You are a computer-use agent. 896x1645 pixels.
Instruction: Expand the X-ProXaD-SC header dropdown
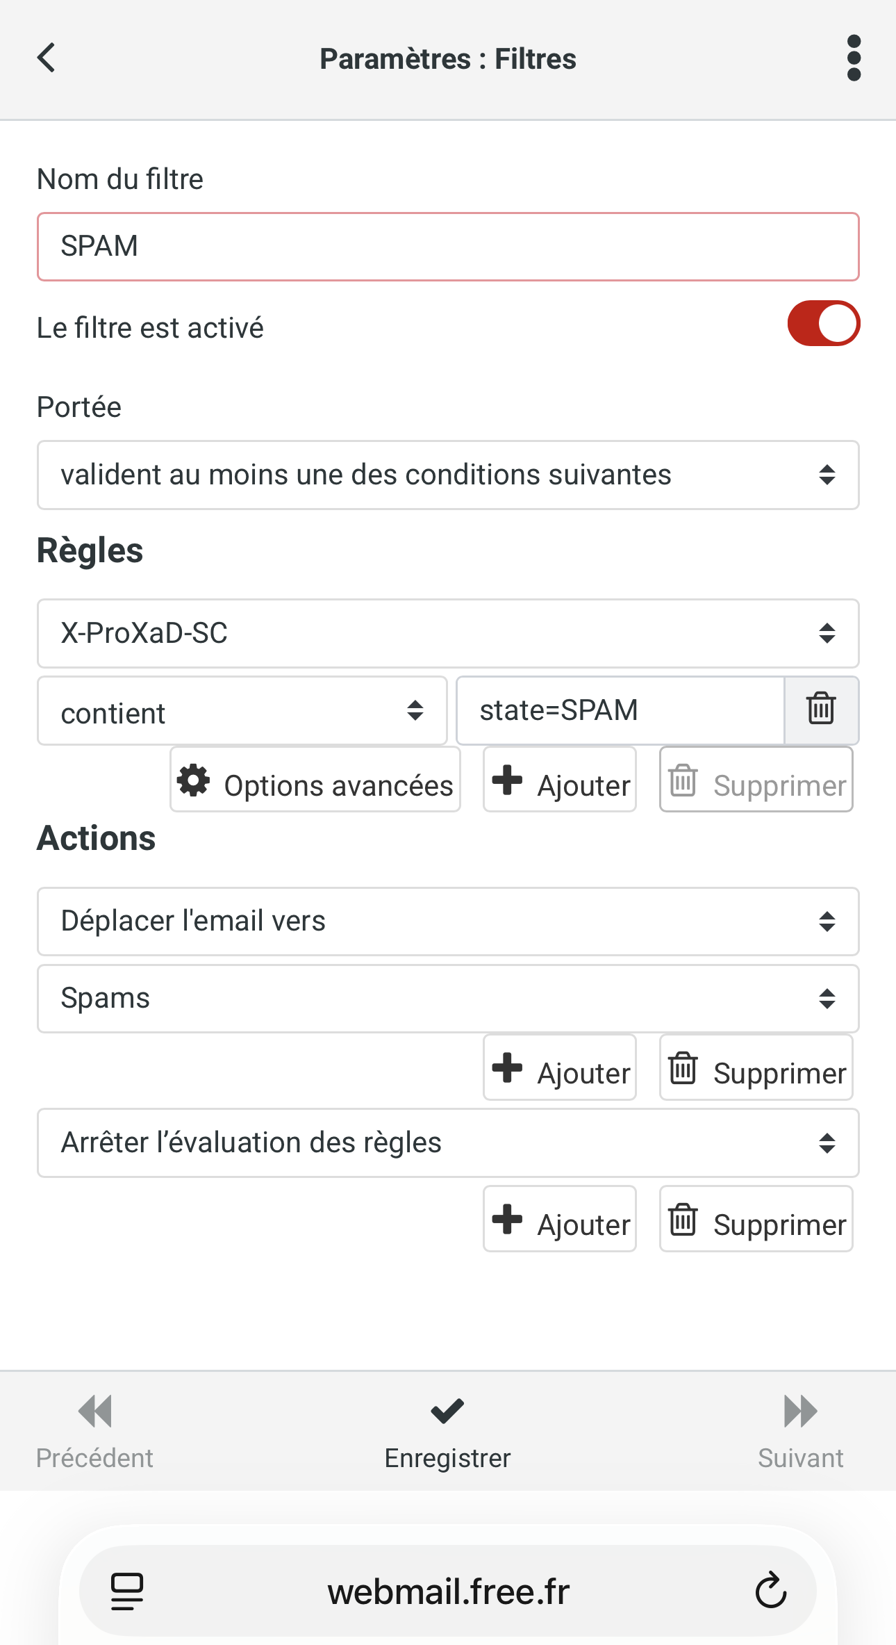(448, 633)
